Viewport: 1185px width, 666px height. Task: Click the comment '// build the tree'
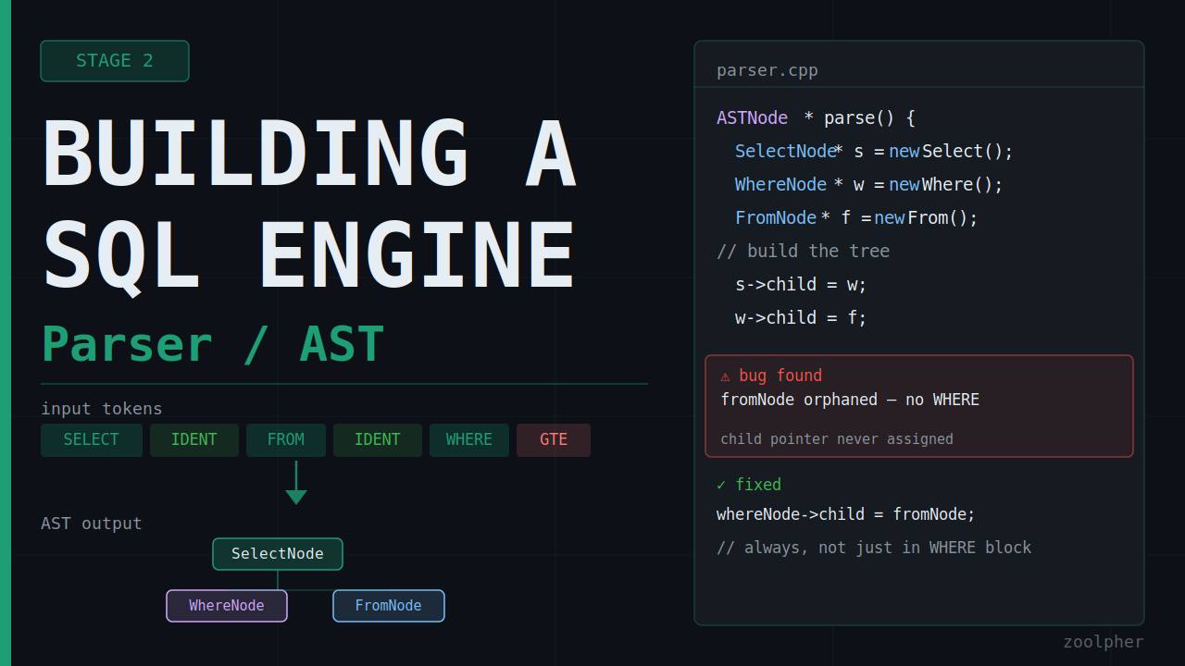pyautogui.click(x=803, y=252)
